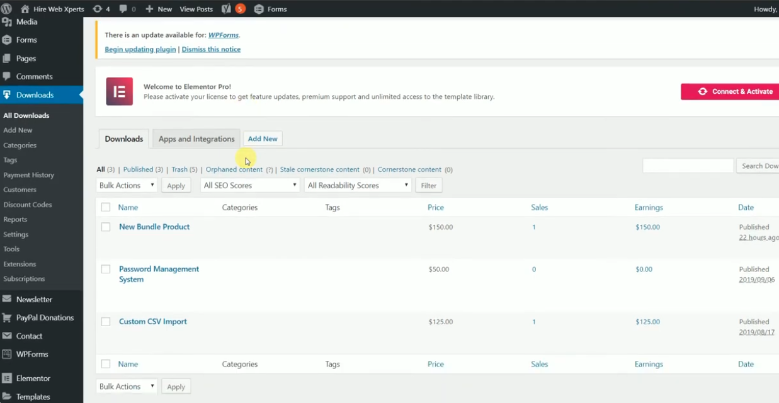
Task: Click the Elementor logo in welcome notice
Action: pyautogui.click(x=119, y=91)
